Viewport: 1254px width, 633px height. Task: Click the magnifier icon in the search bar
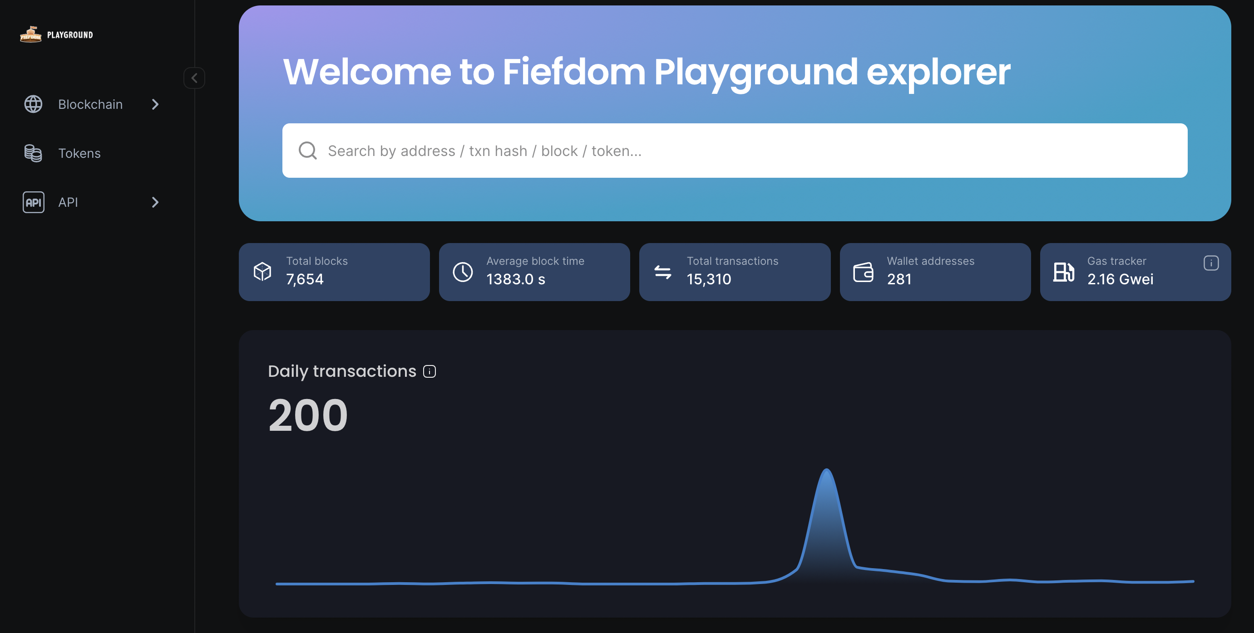tap(308, 151)
